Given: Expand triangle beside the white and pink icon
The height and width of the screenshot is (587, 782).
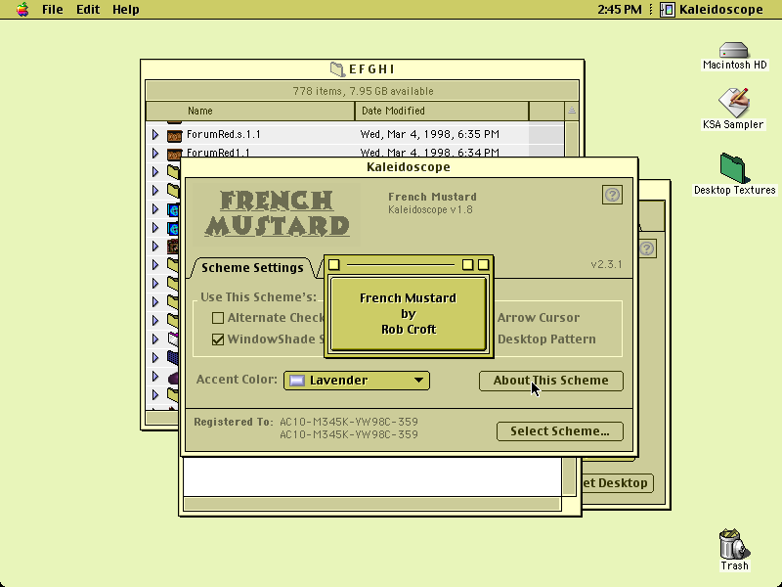Looking at the screenshot, I should tap(155, 339).
